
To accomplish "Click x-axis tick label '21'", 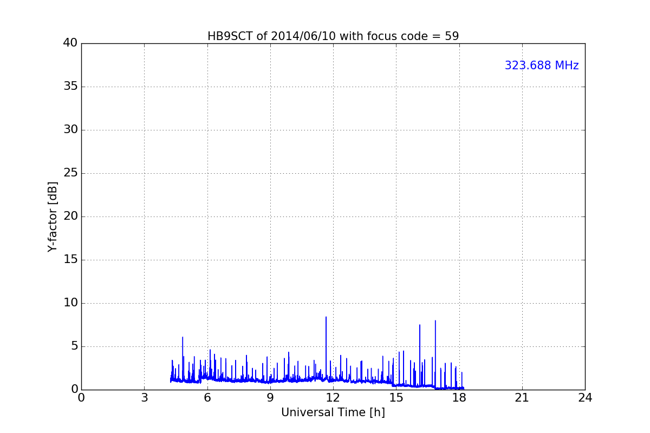I will pos(522,398).
